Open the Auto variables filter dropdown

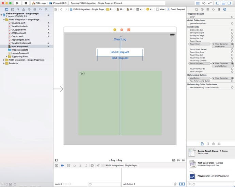59,184
